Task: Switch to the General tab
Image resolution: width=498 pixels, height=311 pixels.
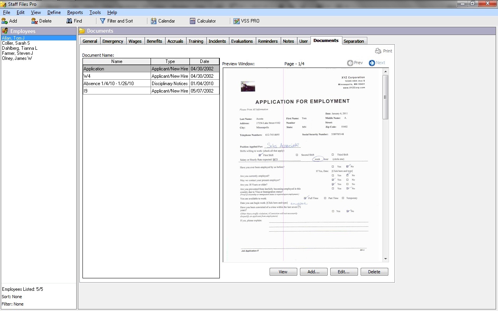Action: 90,41
